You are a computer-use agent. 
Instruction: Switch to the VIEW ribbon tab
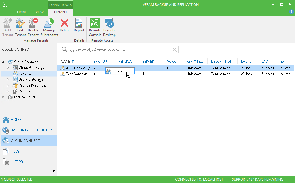(39, 12)
